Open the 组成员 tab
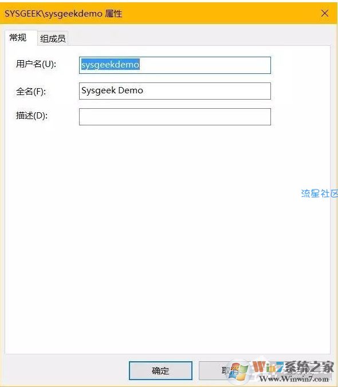This screenshot has width=338, height=387. (53, 38)
